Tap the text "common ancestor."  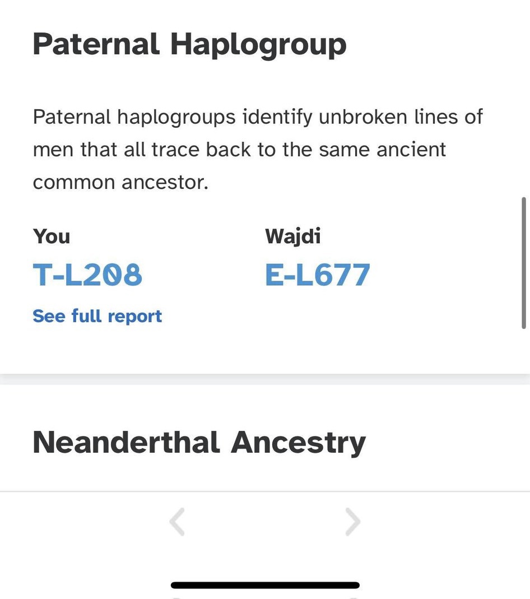(120, 183)
